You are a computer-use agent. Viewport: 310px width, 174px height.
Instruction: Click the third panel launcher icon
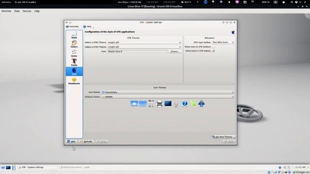point(14,168)
